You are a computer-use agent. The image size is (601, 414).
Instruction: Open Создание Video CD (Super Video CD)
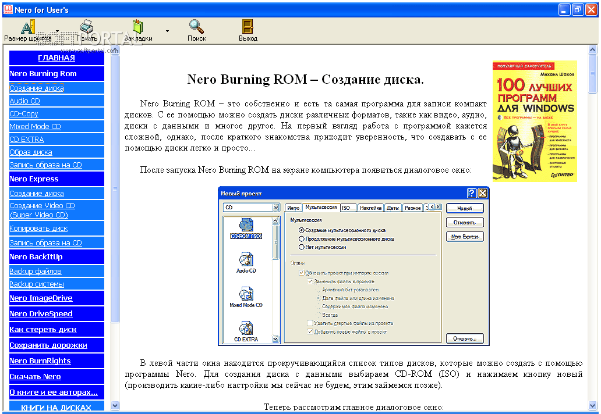[42, 210]
